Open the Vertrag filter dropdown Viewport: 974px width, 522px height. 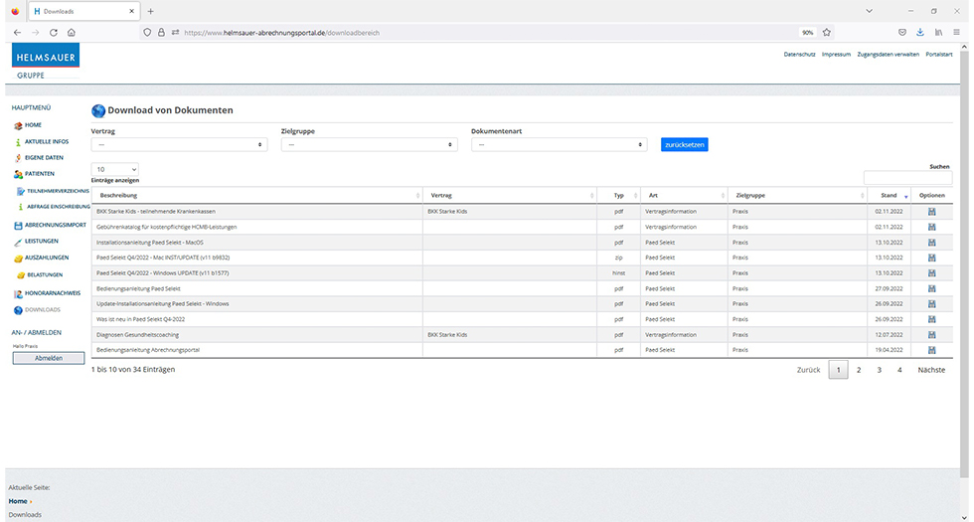click(179, 145)
